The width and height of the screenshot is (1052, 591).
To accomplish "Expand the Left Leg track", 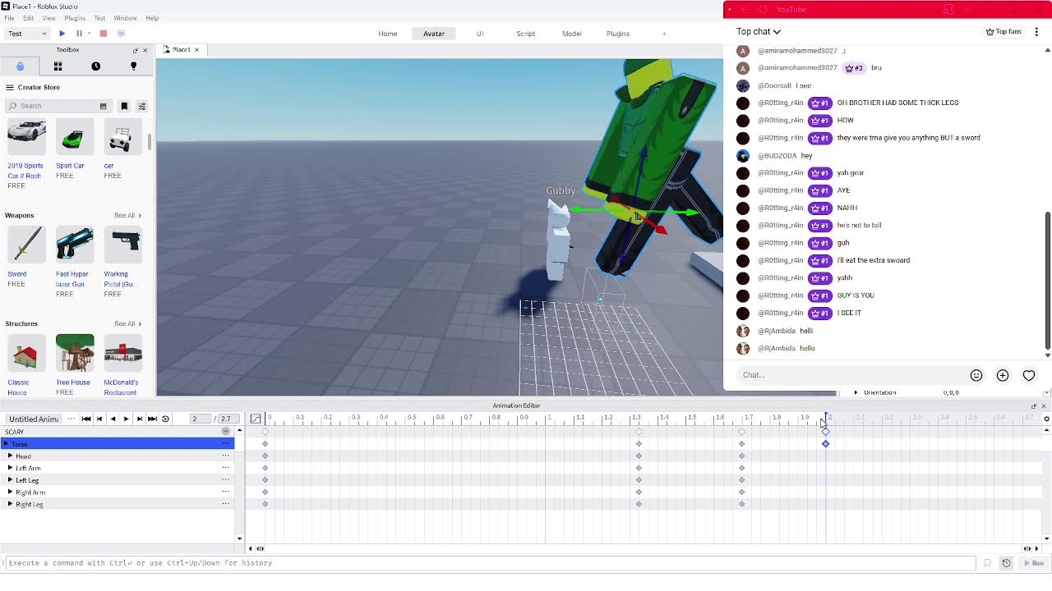I will (10, 480).
